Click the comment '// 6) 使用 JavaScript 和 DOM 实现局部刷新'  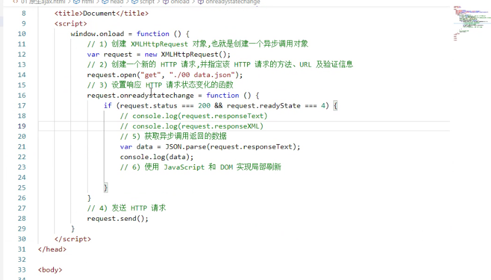tap(200, 167)
